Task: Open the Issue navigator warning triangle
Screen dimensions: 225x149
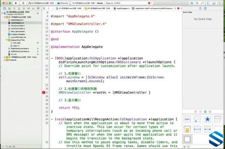Action: (19, 9)
